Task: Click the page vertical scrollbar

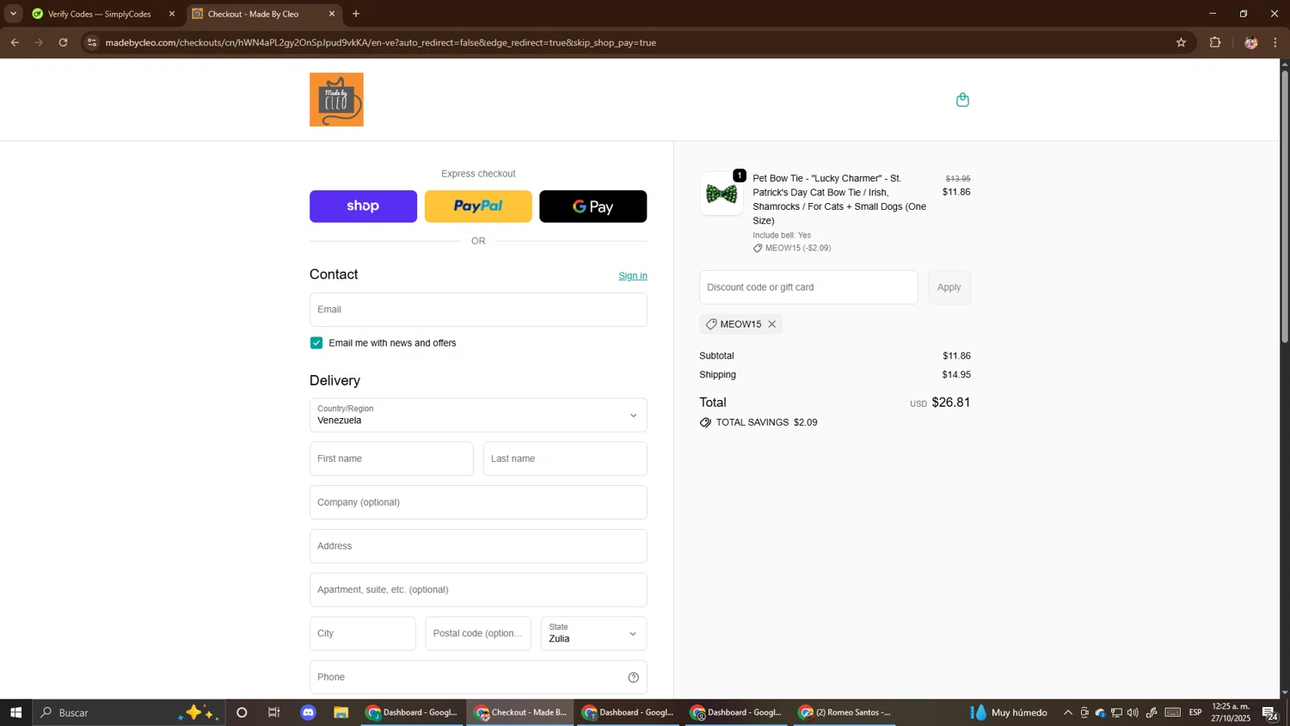Action: (x=1285, y=206)
